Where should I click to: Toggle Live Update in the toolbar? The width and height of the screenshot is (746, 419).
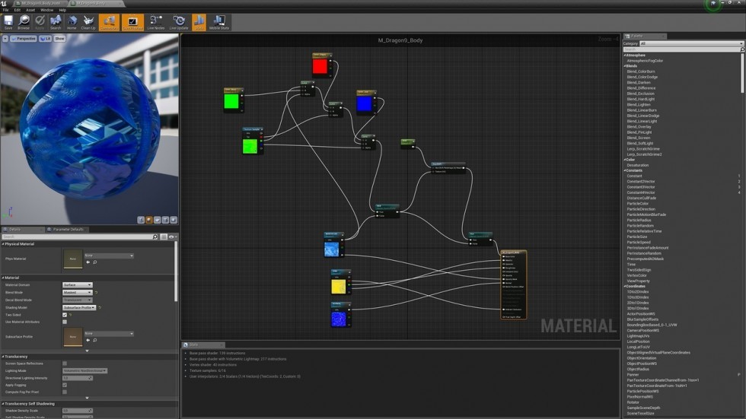179,22
